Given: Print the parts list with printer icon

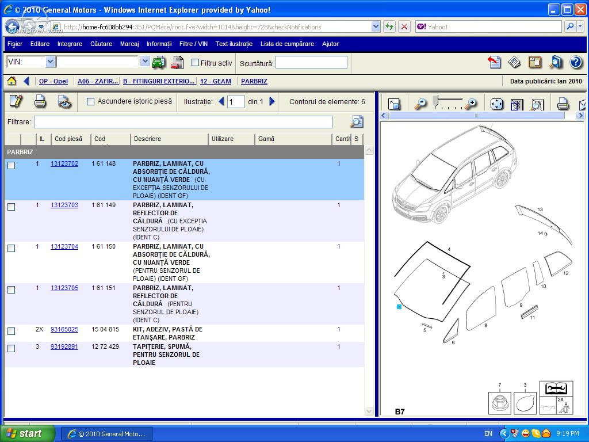Looking at the screenshot, I should tap(40, 101).
